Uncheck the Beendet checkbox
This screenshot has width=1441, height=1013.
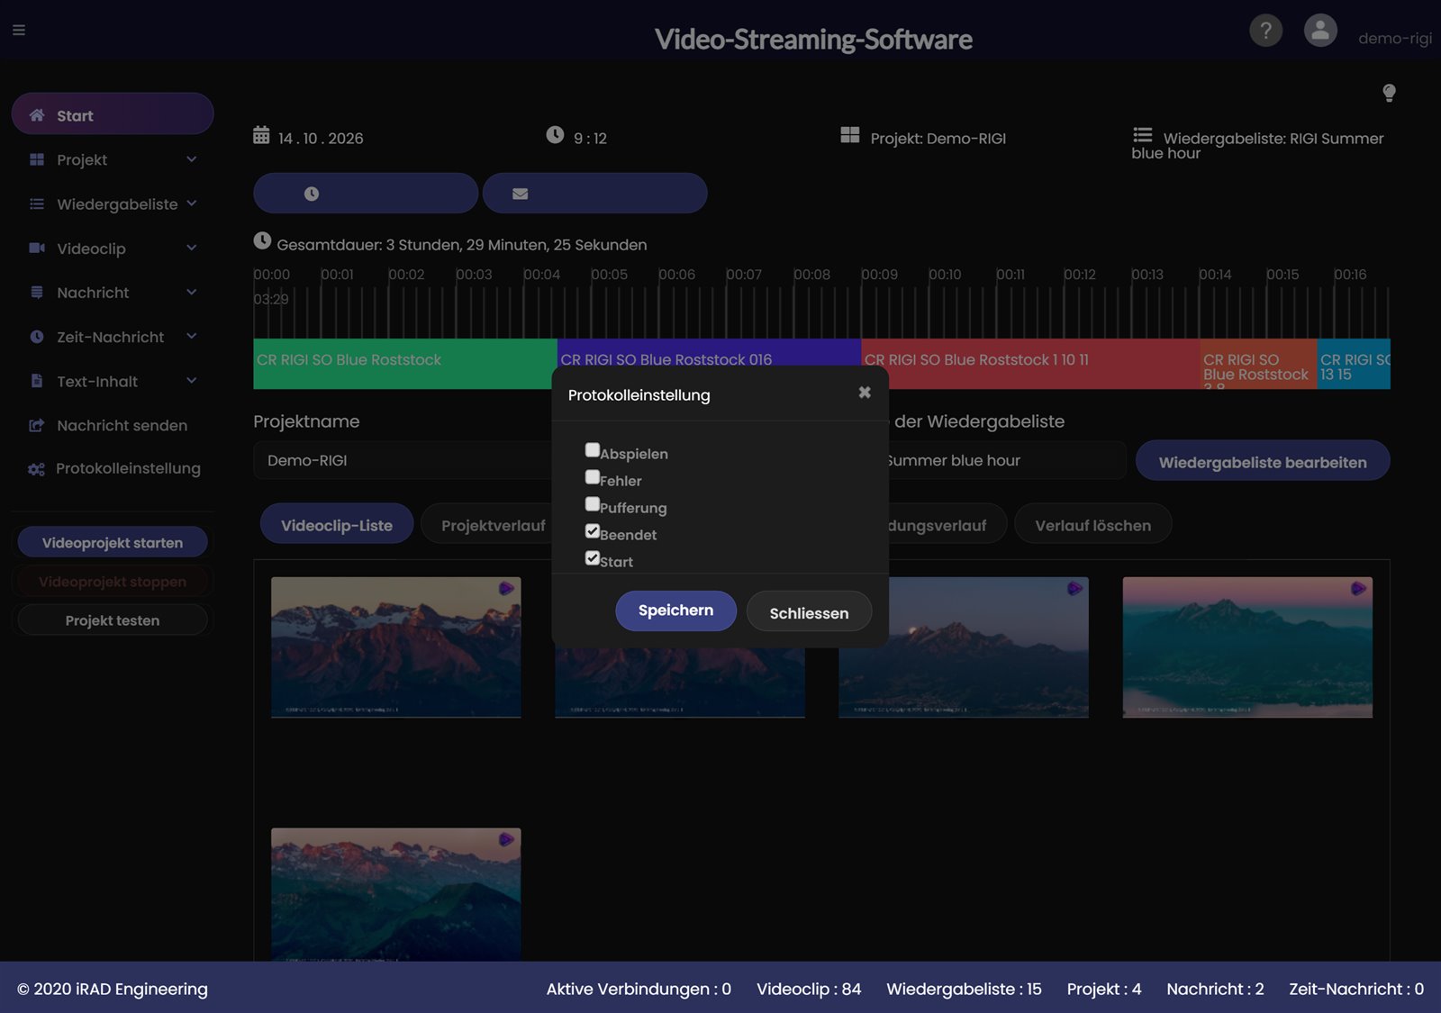tap(593, 531)
